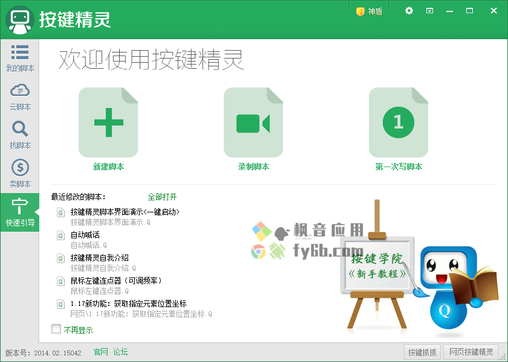
Task: Click the 录制脚本 text link
Action: pyautogui.click(x=253, y=167)
